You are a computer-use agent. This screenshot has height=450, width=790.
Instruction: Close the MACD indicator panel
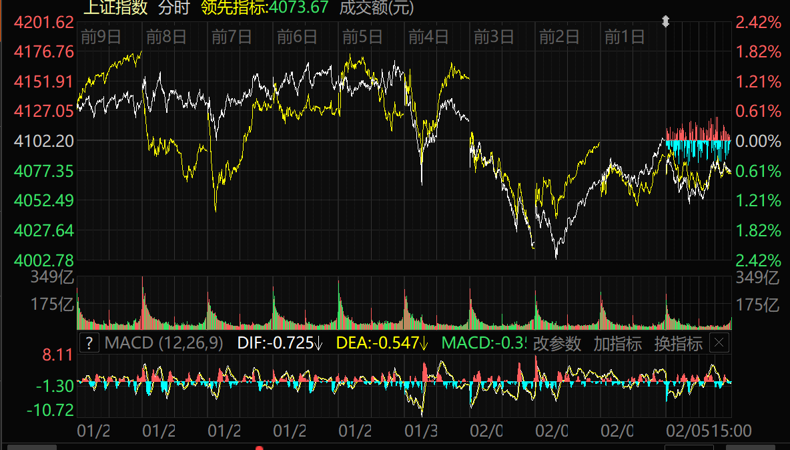point(719,344)
